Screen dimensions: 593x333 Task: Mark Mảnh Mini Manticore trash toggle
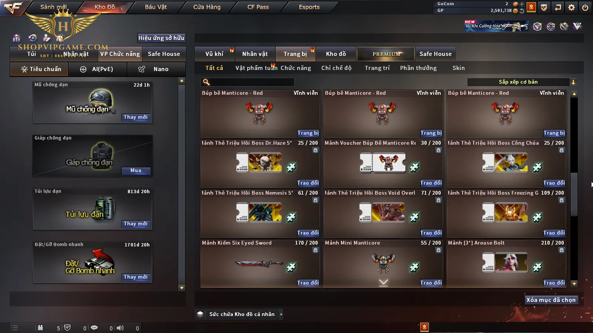pos(438,250)
